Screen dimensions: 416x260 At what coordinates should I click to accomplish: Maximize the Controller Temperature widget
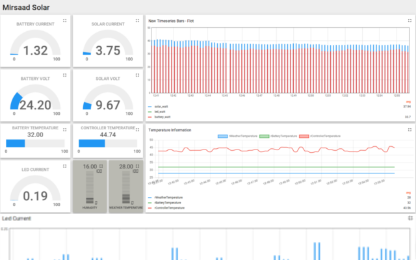click(x=137, y=130)
